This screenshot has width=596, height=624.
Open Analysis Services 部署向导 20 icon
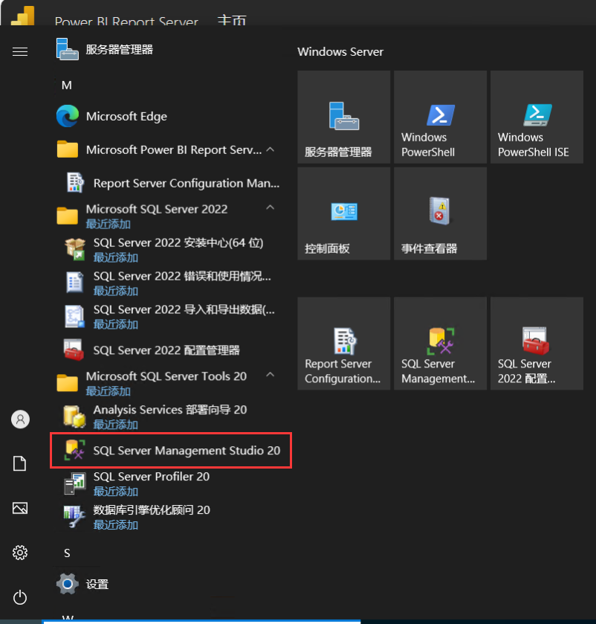tap(74, 416)
